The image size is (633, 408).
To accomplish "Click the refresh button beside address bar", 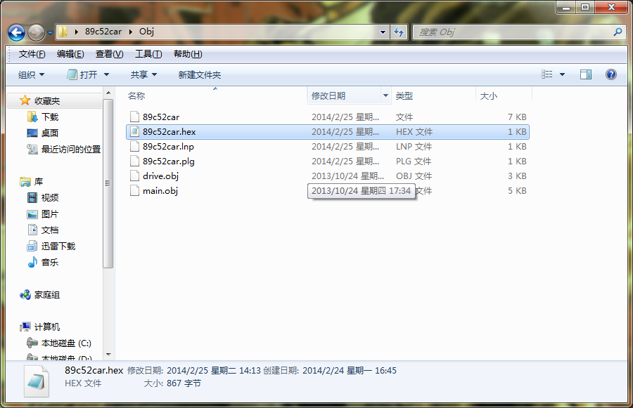I will [x=399, y=32].
